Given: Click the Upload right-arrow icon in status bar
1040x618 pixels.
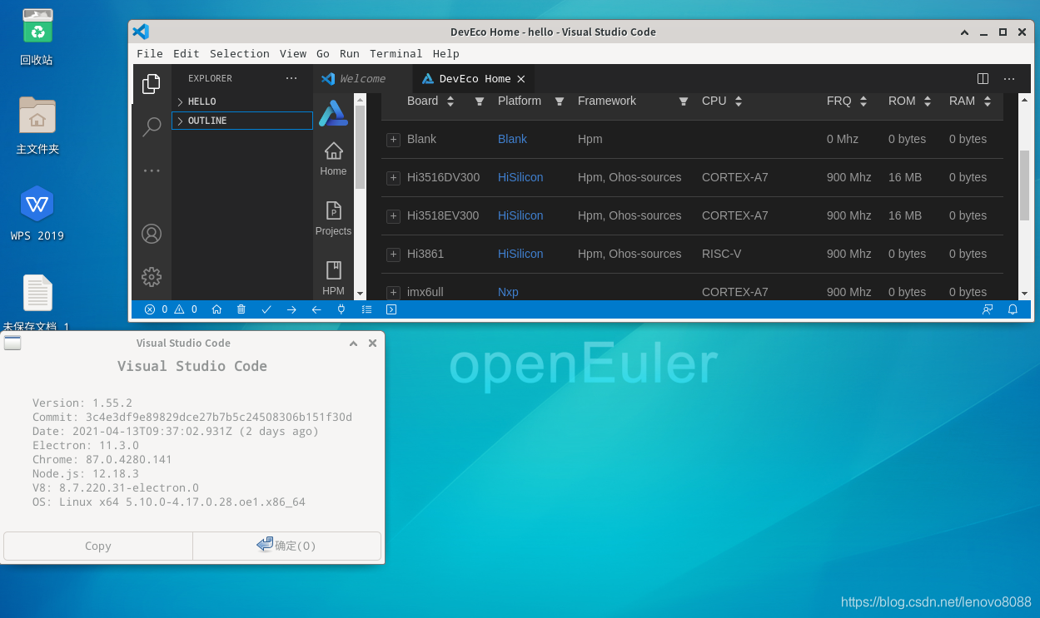Looking at the screenshot, I should tap(291, 309).
